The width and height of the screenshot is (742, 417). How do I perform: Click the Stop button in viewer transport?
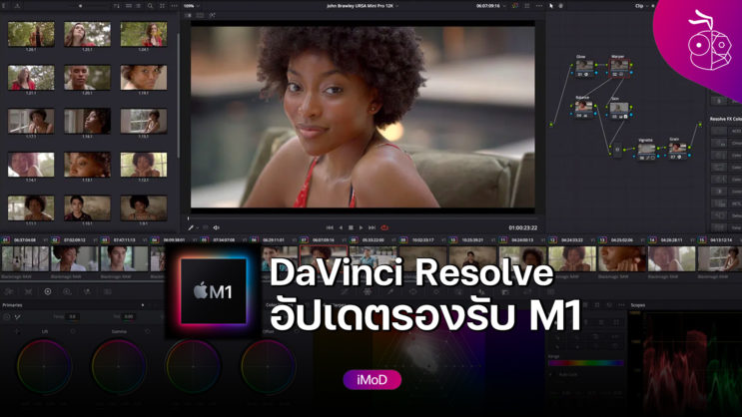pyautogui.click(x=351, y=227)
